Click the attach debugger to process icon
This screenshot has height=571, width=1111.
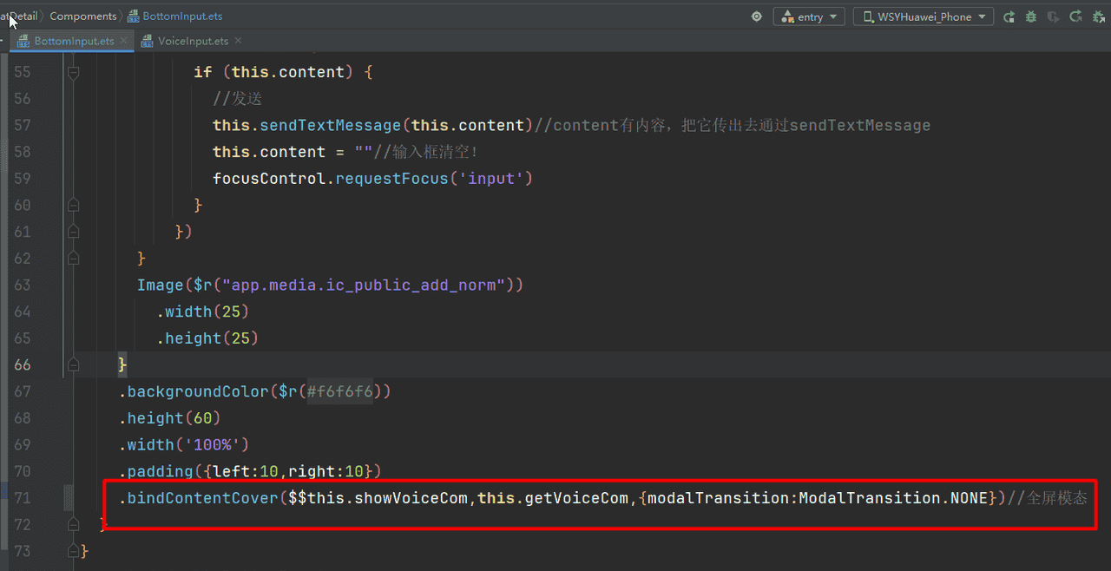pyautogui.click(x=1097, y=16)
